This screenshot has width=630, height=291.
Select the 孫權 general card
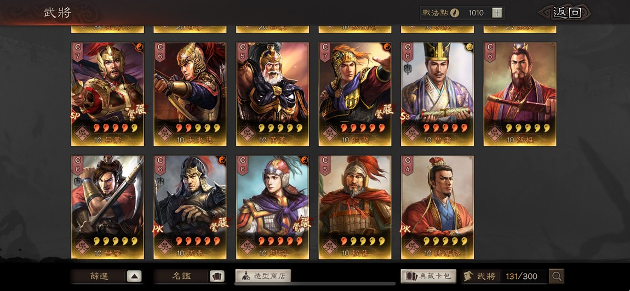pyautogui.click(x=520, y=94)
